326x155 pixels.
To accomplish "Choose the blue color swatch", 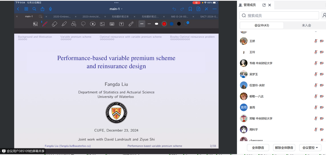I will click(172, 24).
